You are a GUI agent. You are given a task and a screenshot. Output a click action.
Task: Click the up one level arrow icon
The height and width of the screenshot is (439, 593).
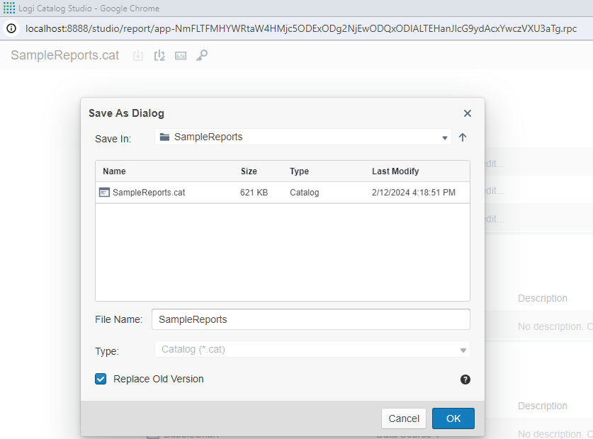(463, 137)
